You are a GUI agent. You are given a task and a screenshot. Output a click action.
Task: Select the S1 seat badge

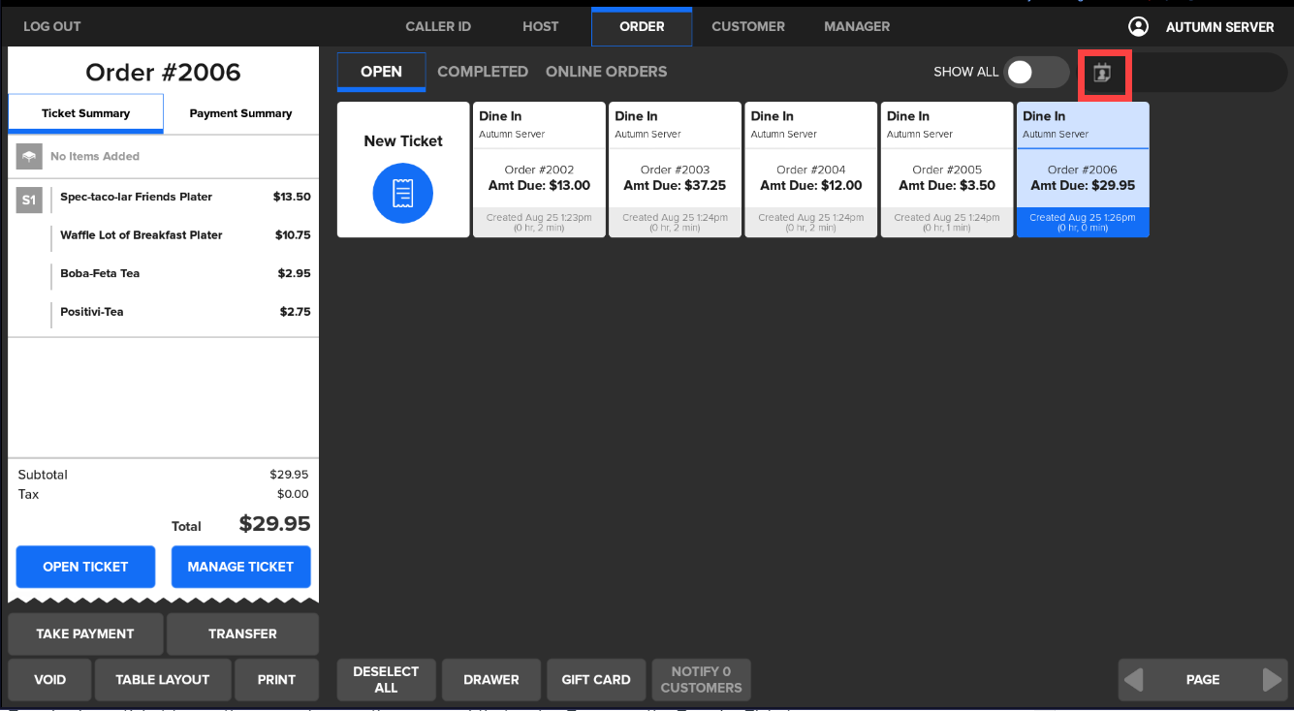click(x=29, y=201)
